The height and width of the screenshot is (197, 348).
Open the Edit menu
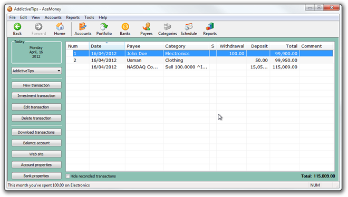pyautogui.click(x=23, y=17)
